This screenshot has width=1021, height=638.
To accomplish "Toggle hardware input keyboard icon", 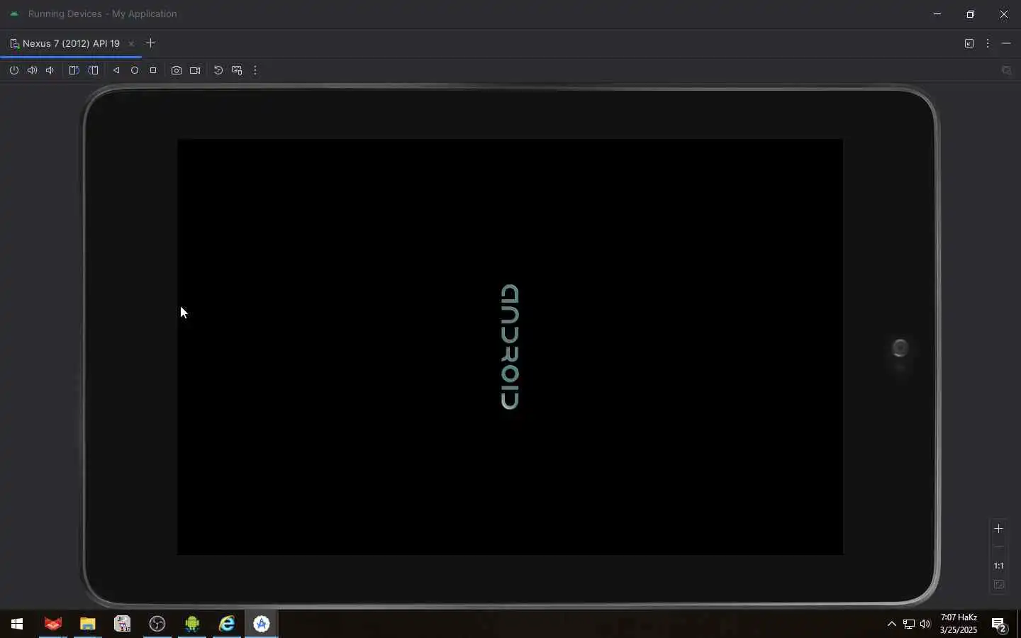I will [x=237, y=70].
